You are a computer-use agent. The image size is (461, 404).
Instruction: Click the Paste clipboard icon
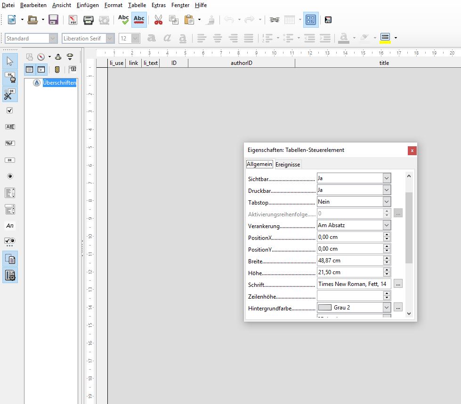[x=189, y=20]
